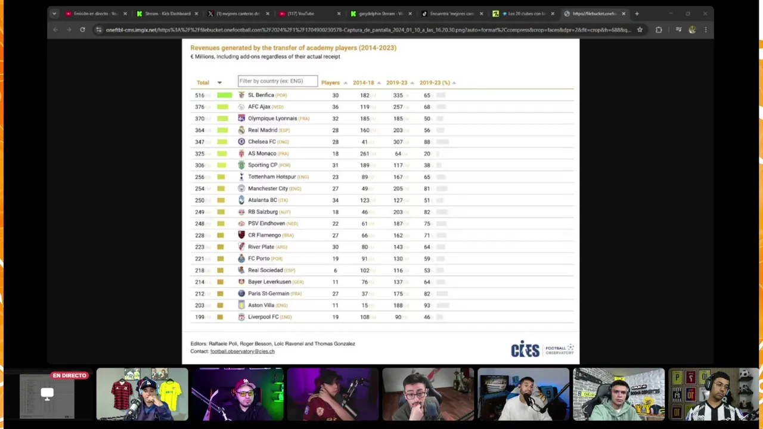The height and width of the screenshot is (429, 763).
Task: Click the Tottenham Hotspur club crest
Action: pyautogui.click(x=241, y=177)
